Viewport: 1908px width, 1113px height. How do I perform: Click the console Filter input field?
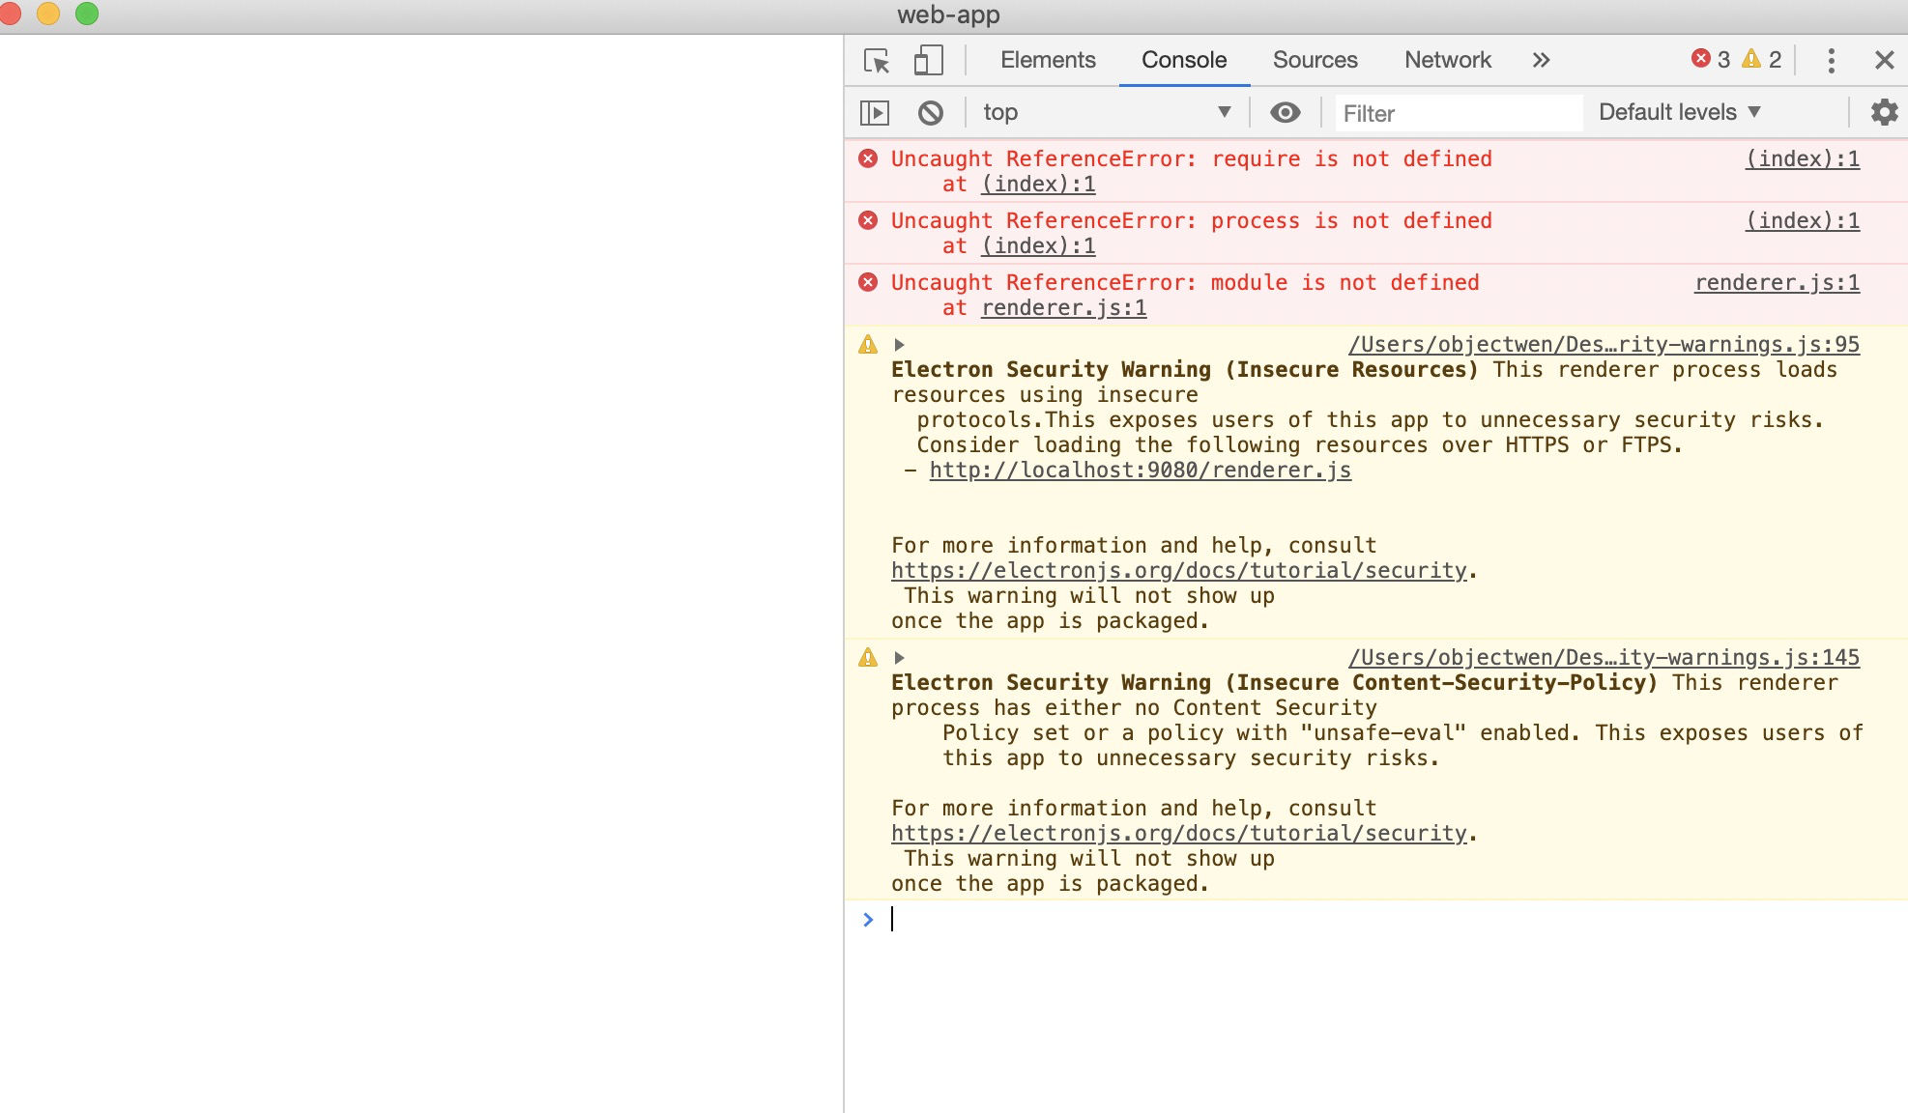point(1457,113)
